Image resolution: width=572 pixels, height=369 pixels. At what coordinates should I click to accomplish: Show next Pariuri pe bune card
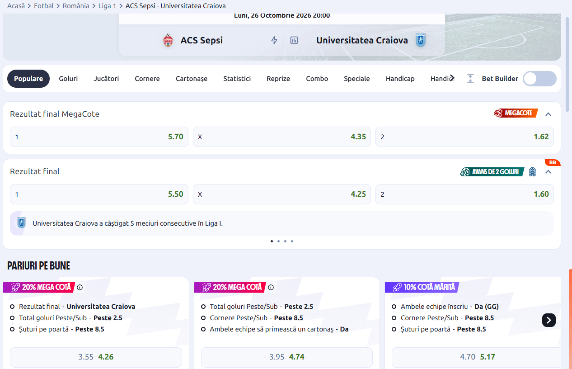pos(549,320)
